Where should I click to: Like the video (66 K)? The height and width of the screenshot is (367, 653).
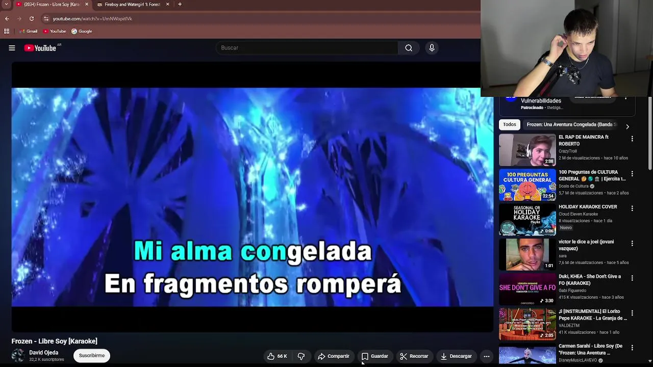coord(277,356)
